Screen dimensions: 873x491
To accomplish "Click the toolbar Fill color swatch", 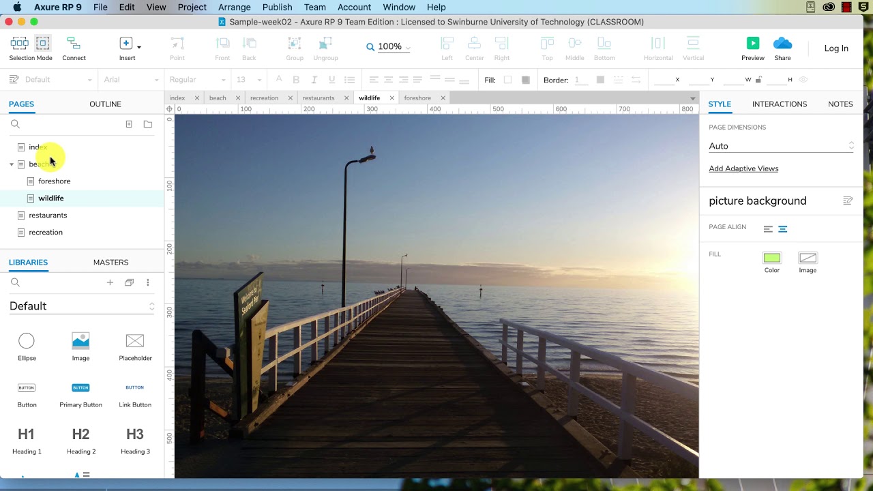I will [507, 80].
